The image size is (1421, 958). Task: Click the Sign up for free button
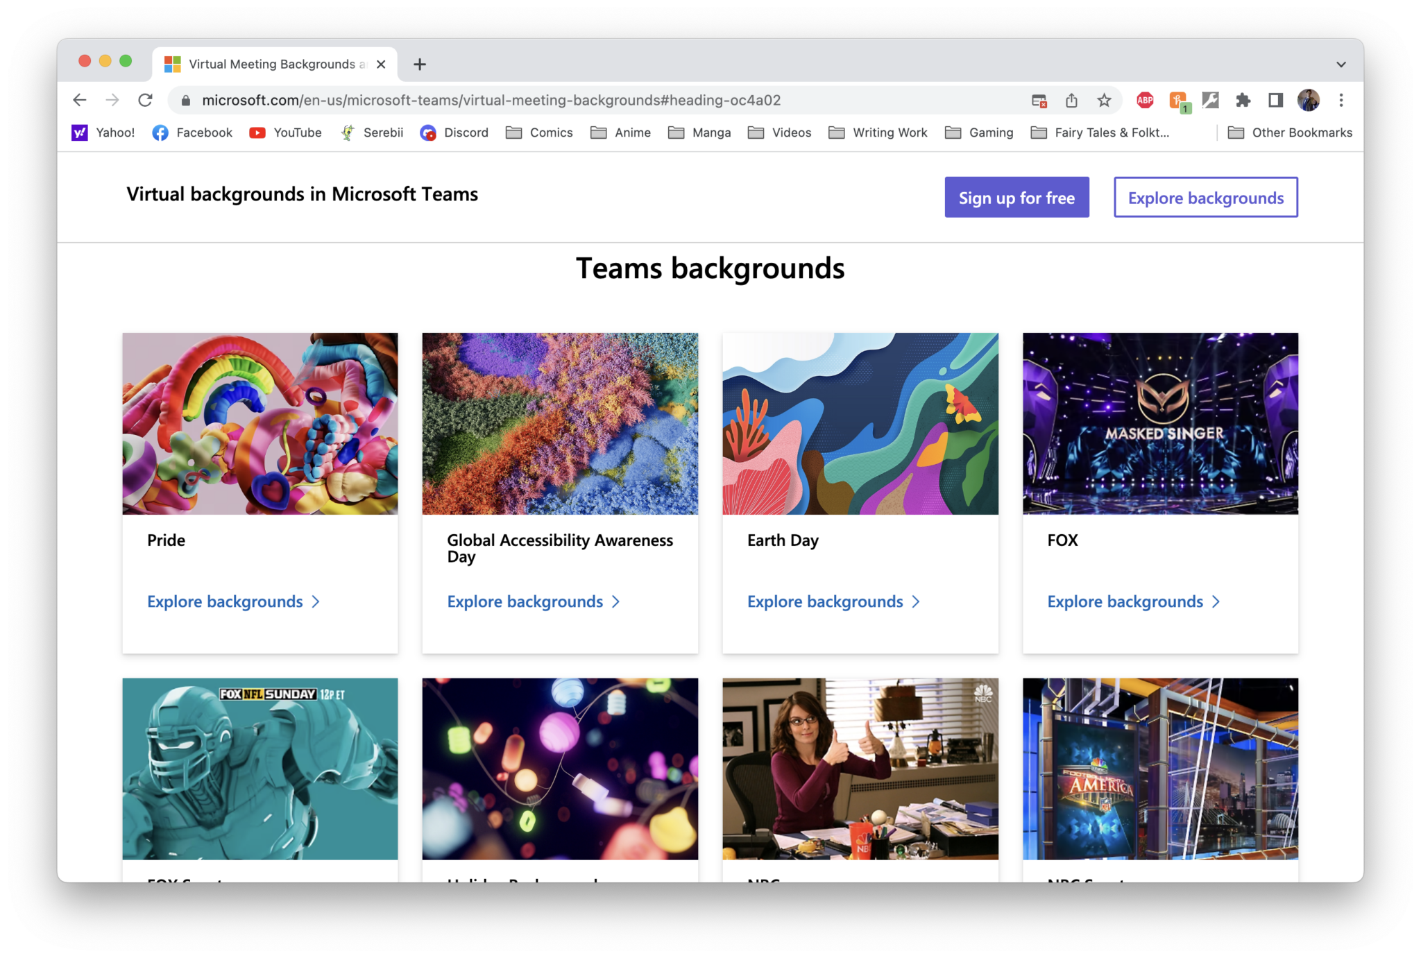[1016, 197]
